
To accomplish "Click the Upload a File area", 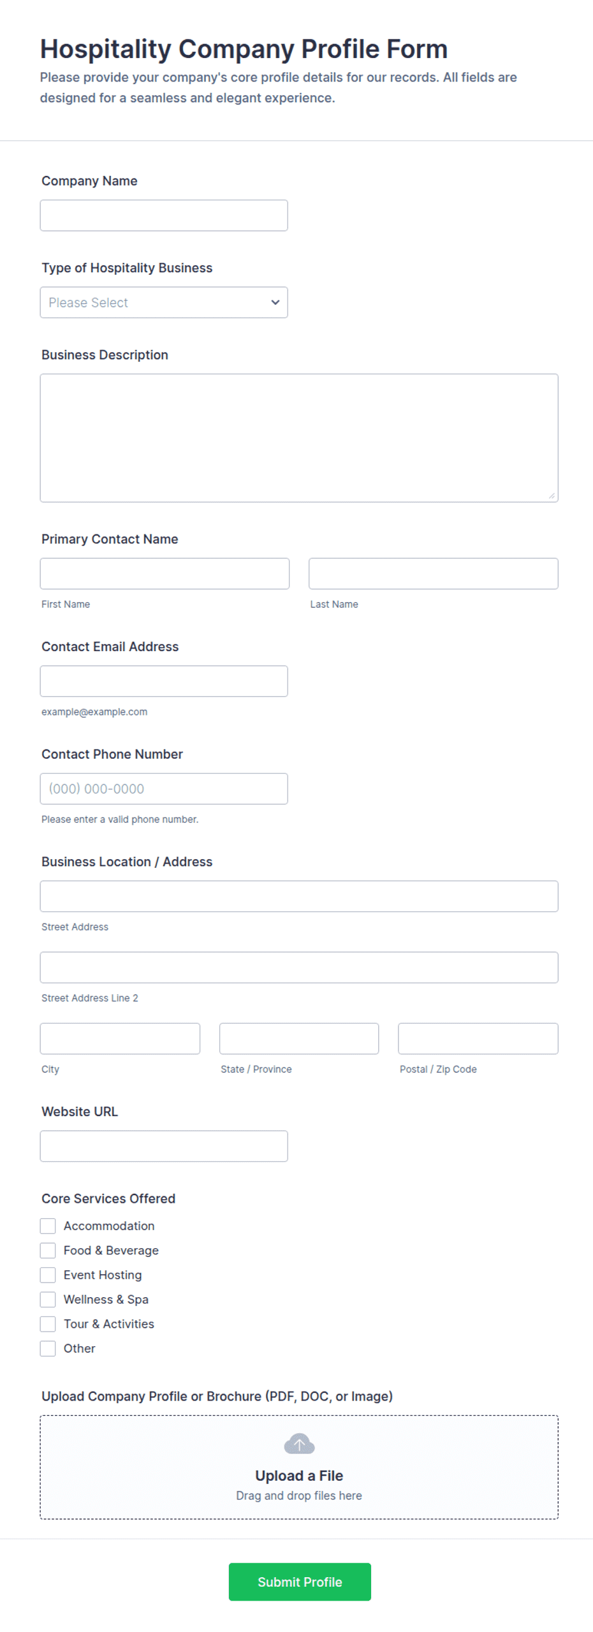I will pyautogui.click(x=299, y=1466).
